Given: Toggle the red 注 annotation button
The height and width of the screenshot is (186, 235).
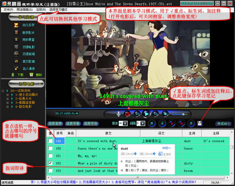Looking at the screenshot, I should click(x=181, y=123).
